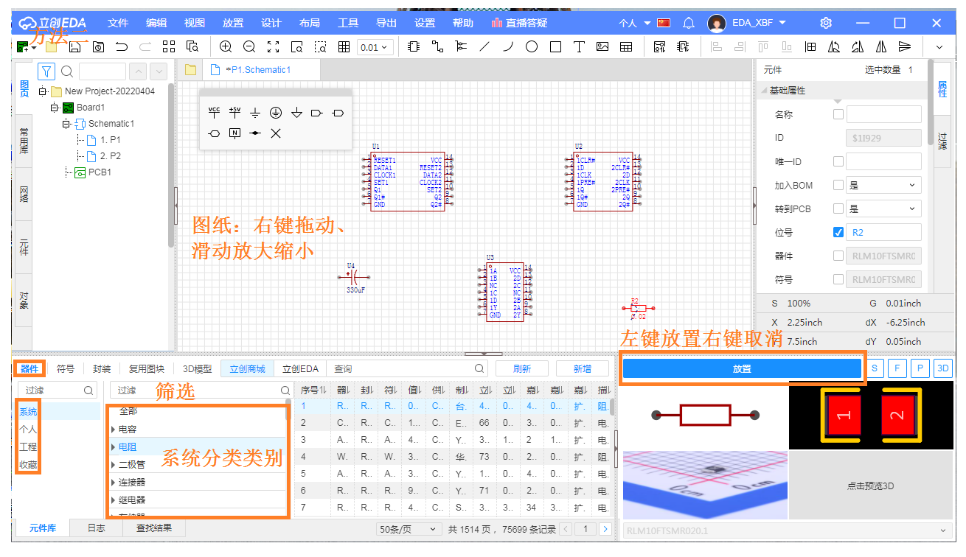Viewport: 966px width, 557px height.
Task: Select the Ellipse drawing tool
Action: click(x=532, y=46)
